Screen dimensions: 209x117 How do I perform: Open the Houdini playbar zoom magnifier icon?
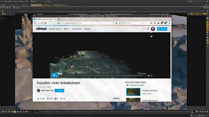[x=197, y=111]
